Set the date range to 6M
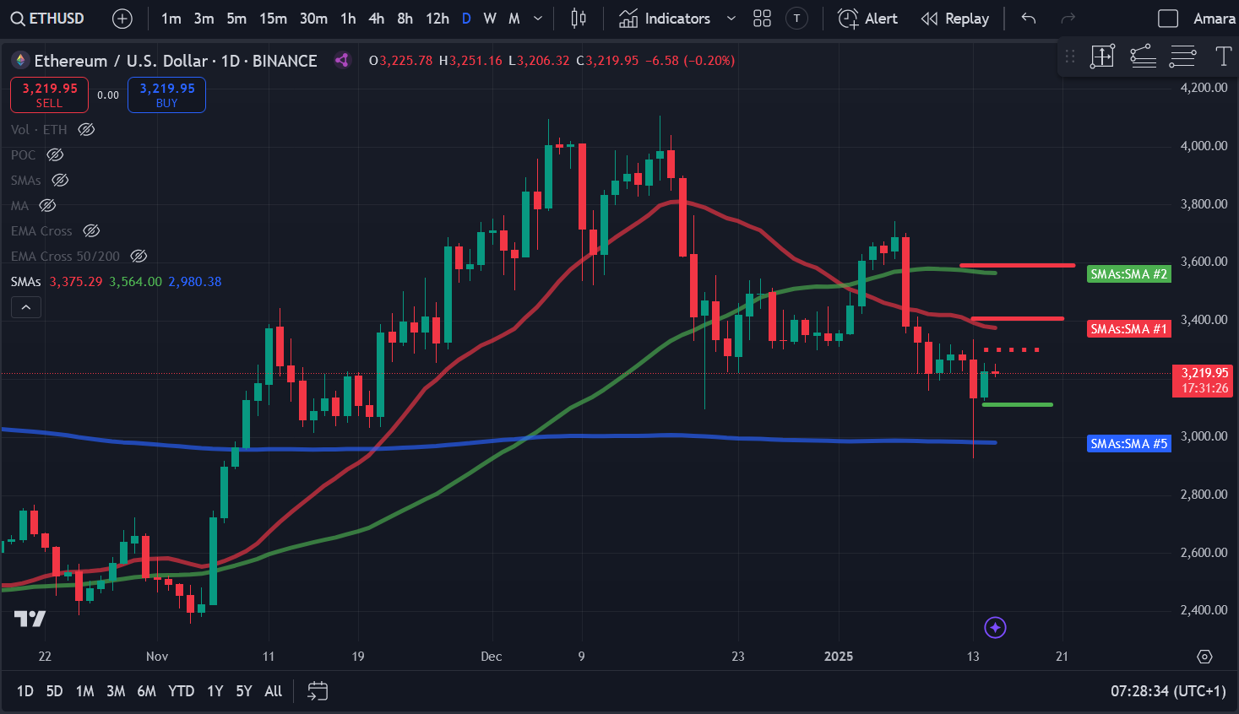1239x714 pixels. click(x=147, y=691)
